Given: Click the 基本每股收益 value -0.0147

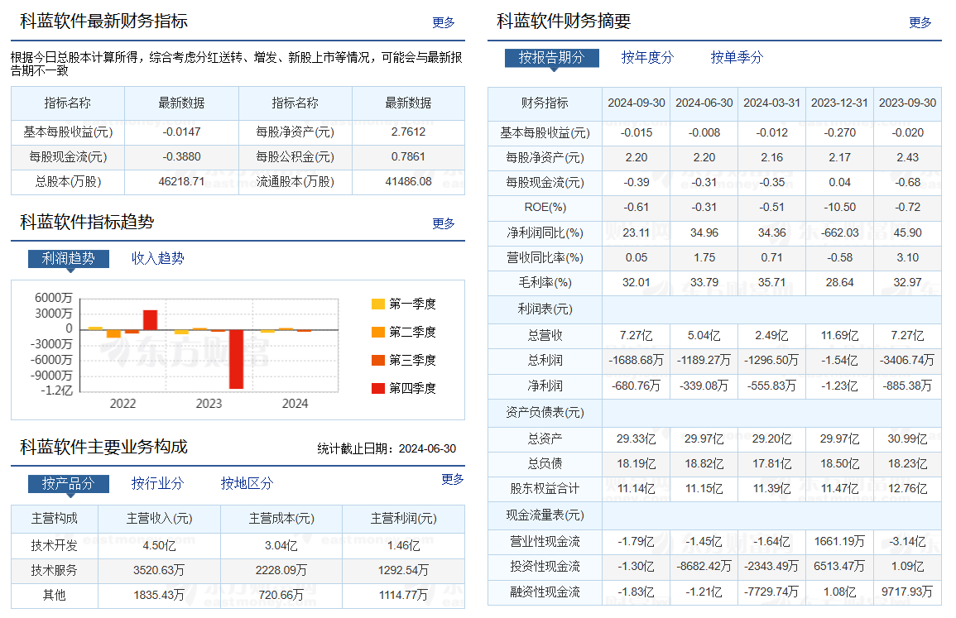Looking at the screenshot, I should point(182,132).
